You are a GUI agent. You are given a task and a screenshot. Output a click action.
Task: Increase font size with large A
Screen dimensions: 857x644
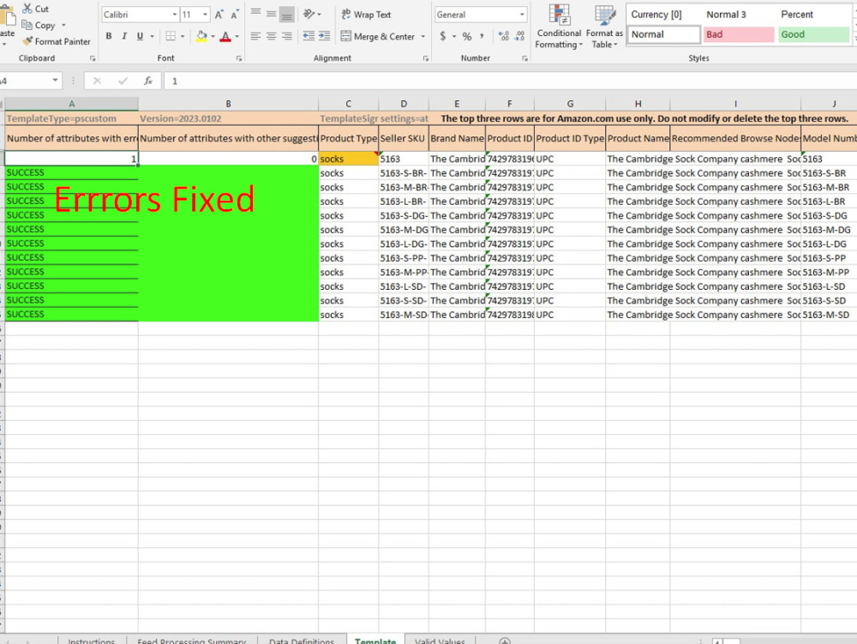pos(219,15)
